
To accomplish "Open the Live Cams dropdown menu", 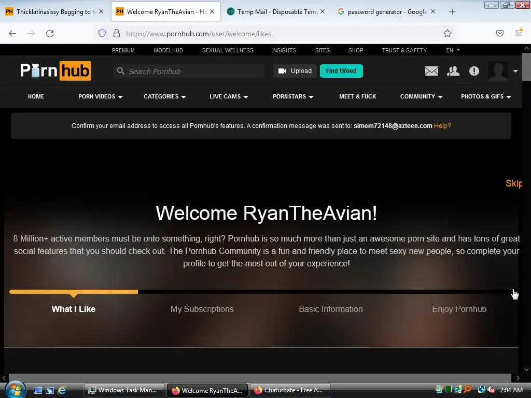I will point(229,96).
